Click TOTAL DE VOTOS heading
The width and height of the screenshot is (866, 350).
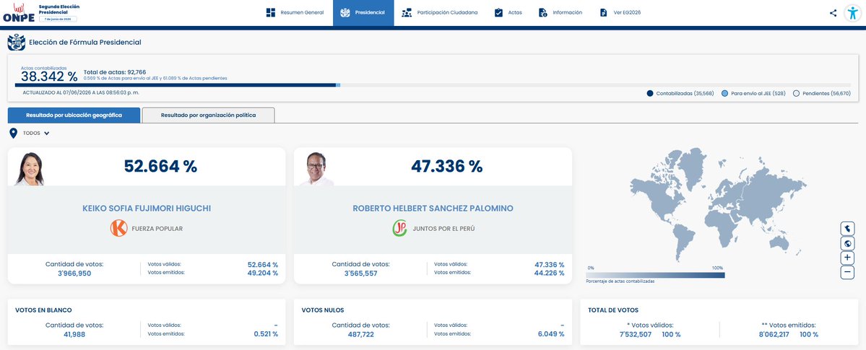coord(613,310)
